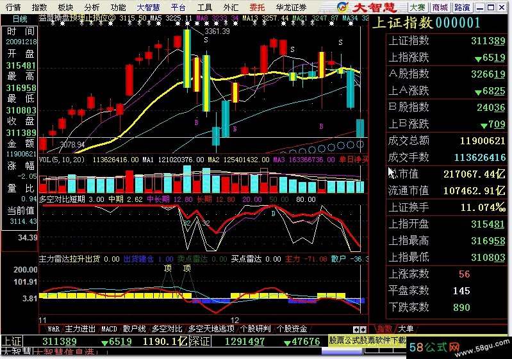
Task: Click the 大智慧 logo icon in title bar
Action: (343, 6)
